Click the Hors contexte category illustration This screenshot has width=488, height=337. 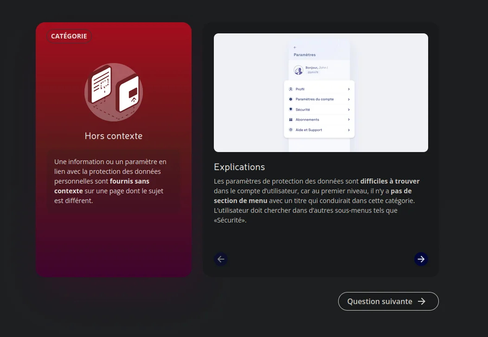pos(114,92)
